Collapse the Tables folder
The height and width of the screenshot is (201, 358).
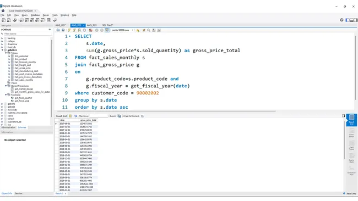(x=6, y=53)
